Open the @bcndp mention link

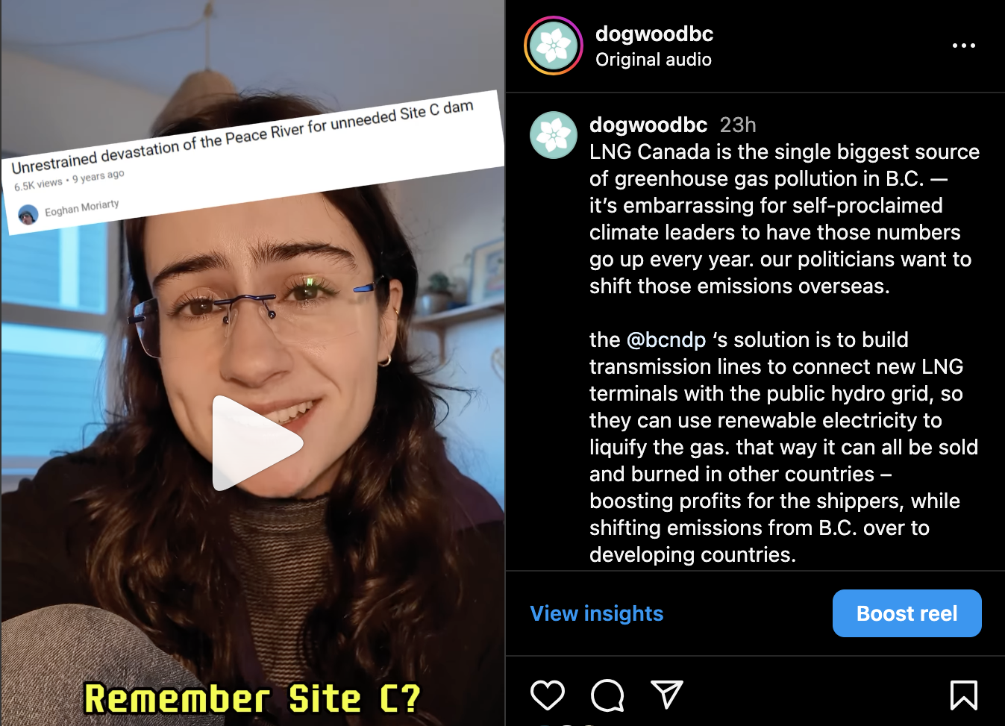(x=666, y=339)
